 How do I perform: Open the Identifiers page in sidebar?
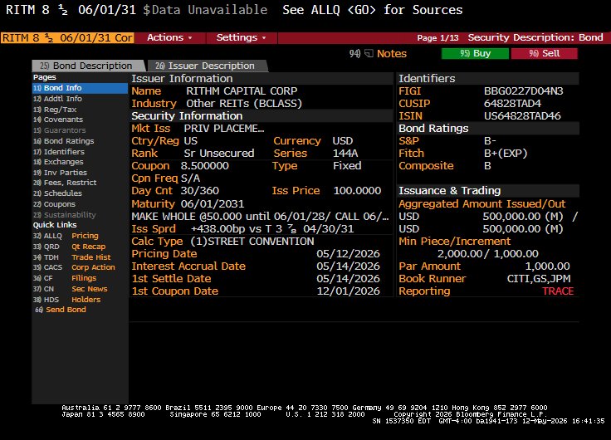(58, 152)
